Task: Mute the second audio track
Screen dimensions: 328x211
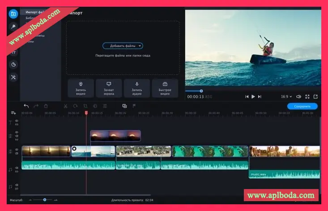Action: [x=17, y=185]
